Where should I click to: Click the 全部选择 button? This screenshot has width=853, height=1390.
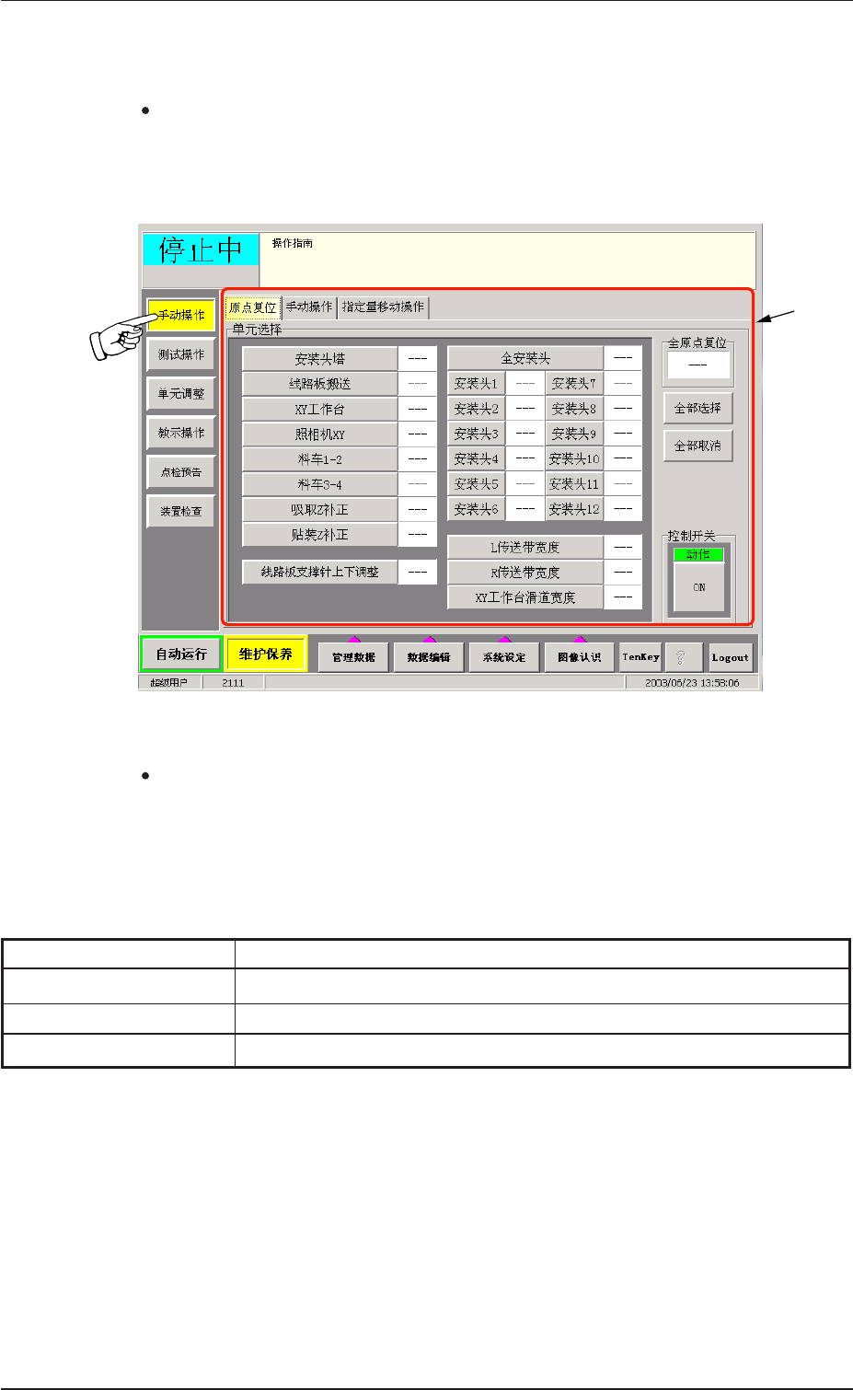coord(697,408)
